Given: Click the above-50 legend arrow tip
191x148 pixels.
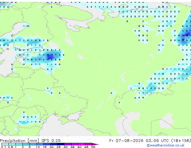Looking at the screenshot, I should (95, 144).
